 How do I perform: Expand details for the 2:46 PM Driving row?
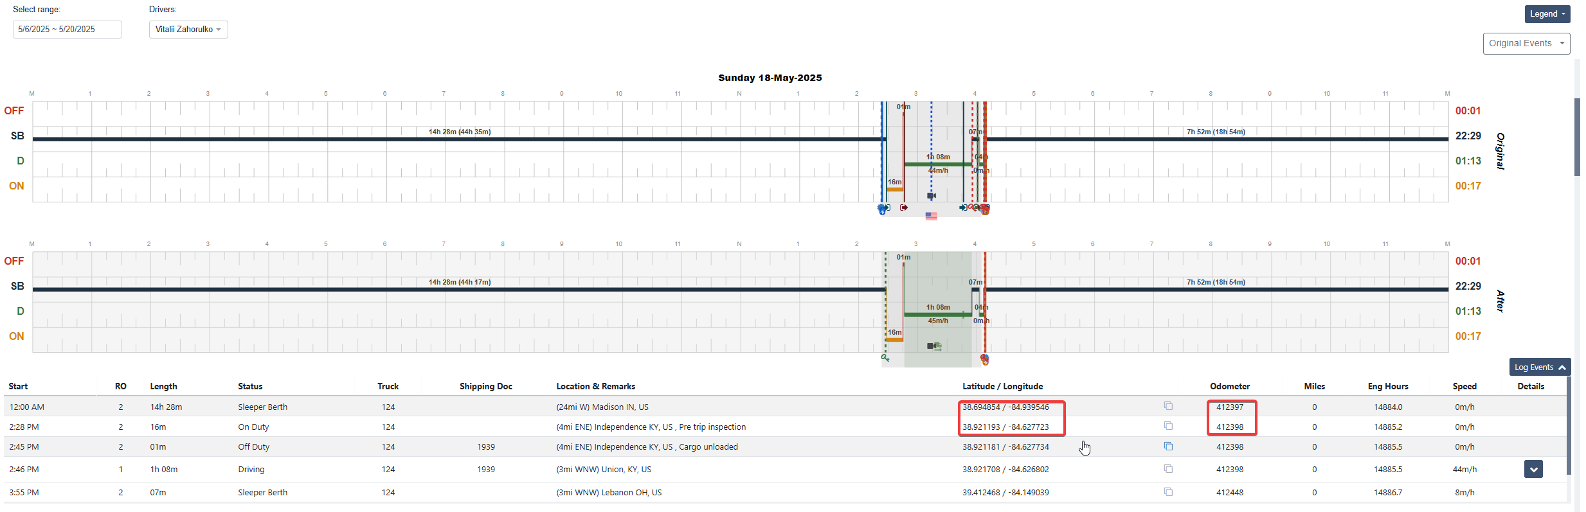pos(1533,469)
